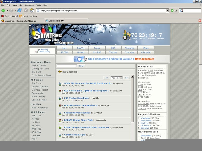Screen dimensions: 202x151
Task: Click the New Additions star icon
Action: coord(60,72)
